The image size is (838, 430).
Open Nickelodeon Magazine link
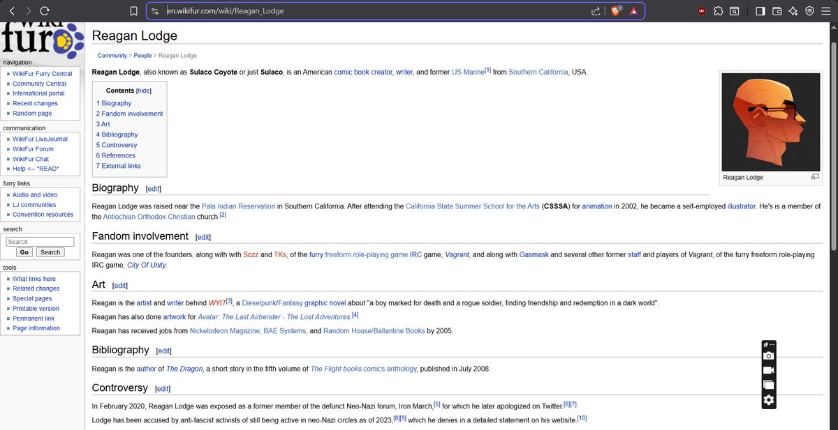point(224,331)
